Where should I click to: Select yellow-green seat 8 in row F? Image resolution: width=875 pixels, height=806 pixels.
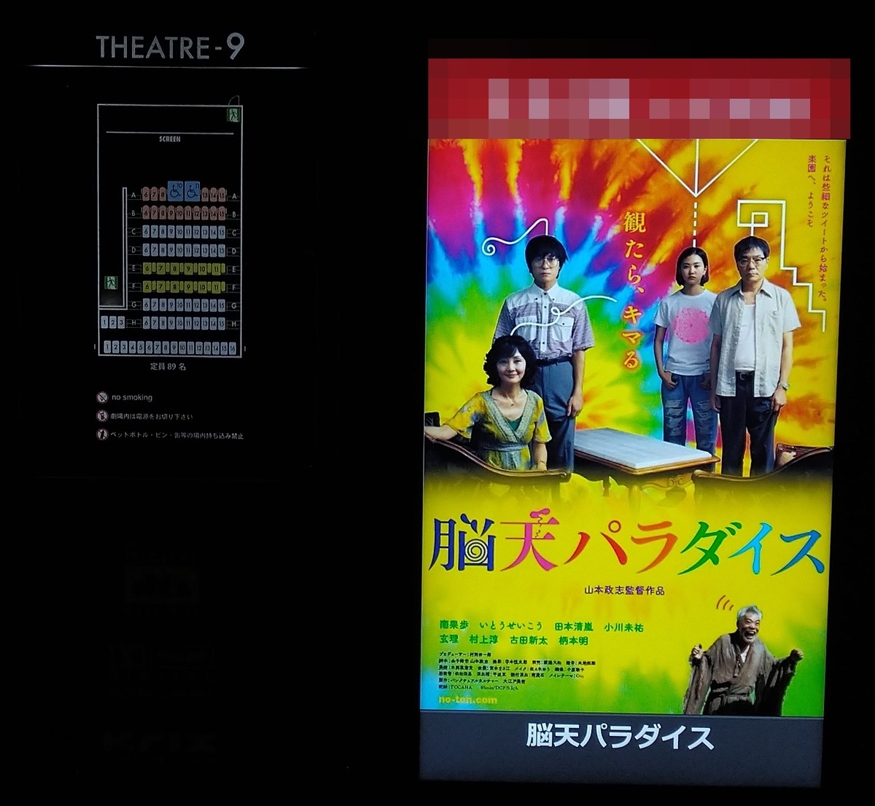tap(174, 287)
